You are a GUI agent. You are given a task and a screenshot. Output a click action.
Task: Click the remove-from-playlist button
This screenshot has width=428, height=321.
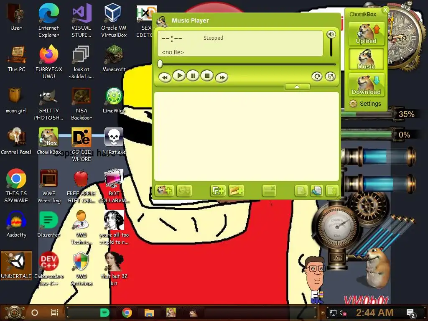coord(269,191)
